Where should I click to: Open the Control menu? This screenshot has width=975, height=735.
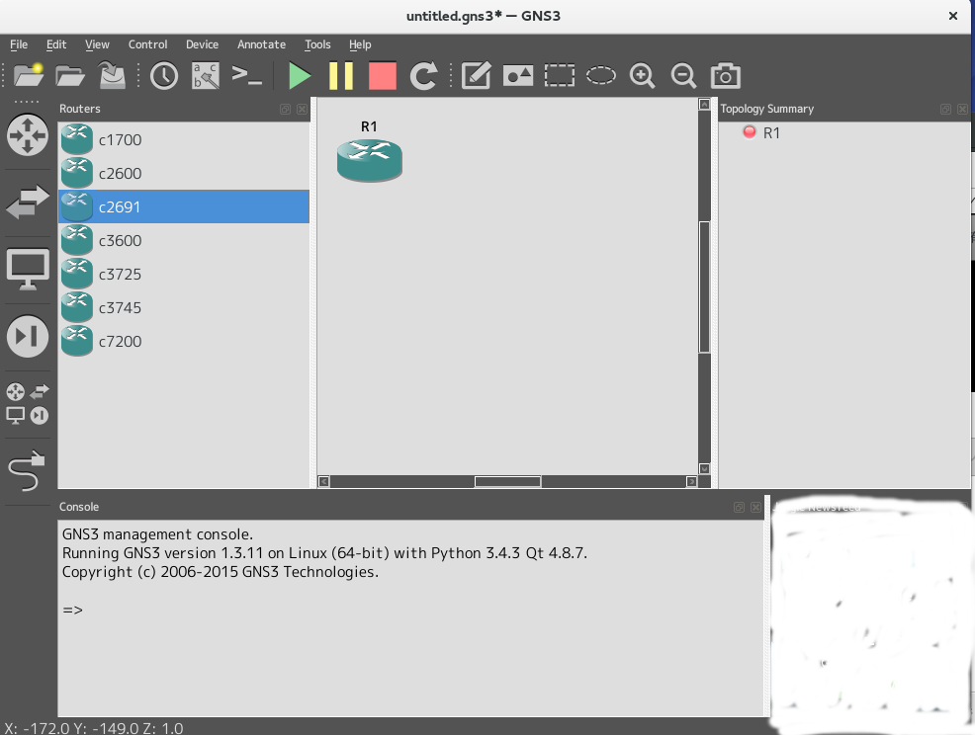pyautogui.click(x=148, y=44)
